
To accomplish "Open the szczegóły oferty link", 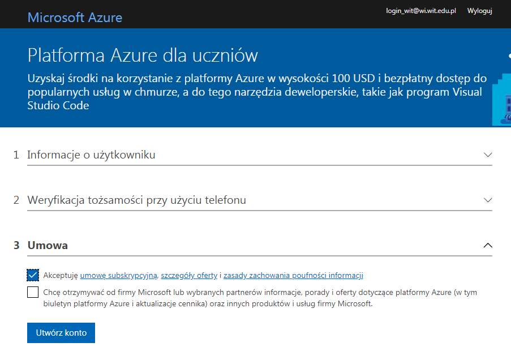I will (189, 275).
